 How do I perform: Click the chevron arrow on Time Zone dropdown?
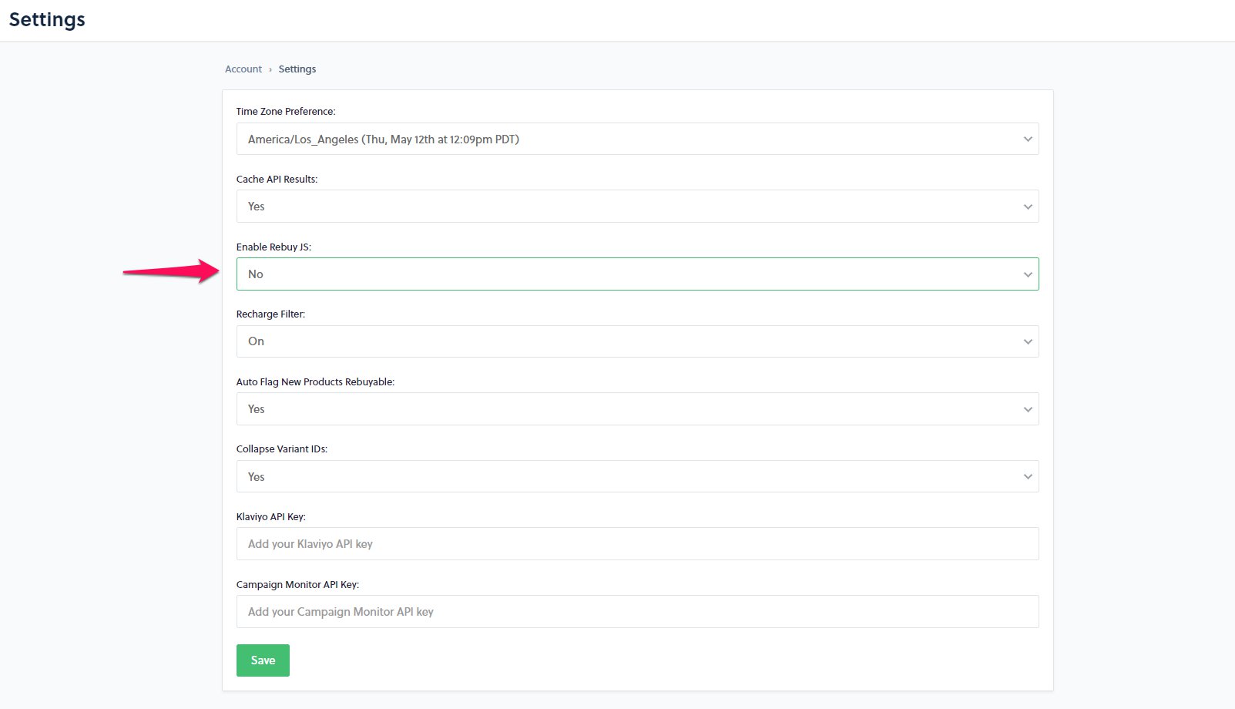(1027, 139)
